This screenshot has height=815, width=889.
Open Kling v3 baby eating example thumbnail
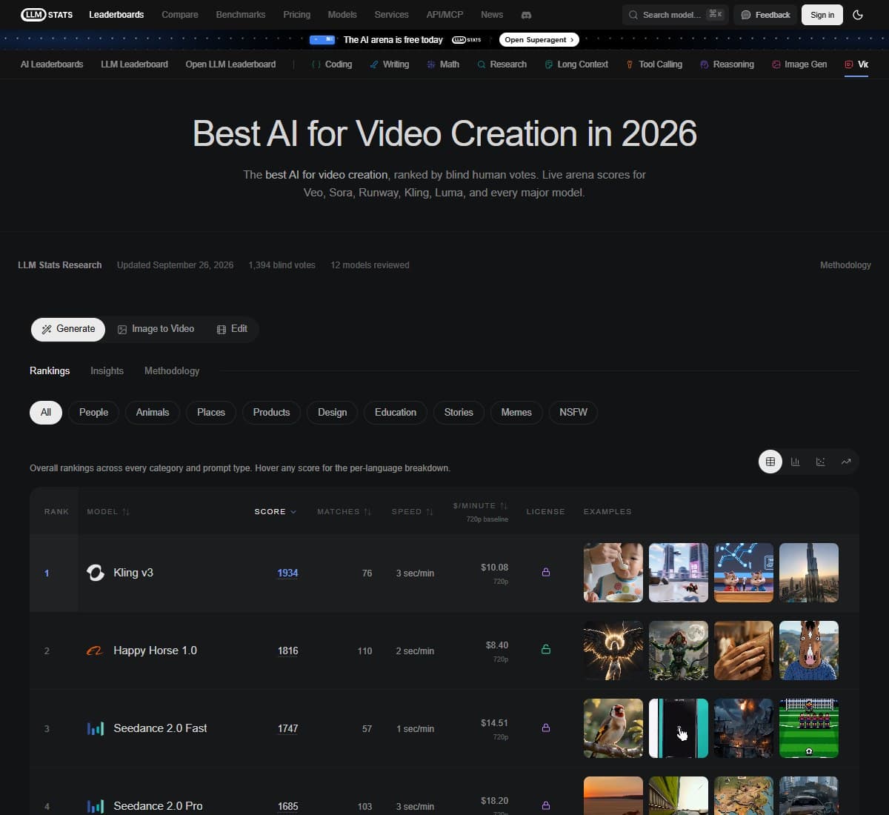pos(613,573)
